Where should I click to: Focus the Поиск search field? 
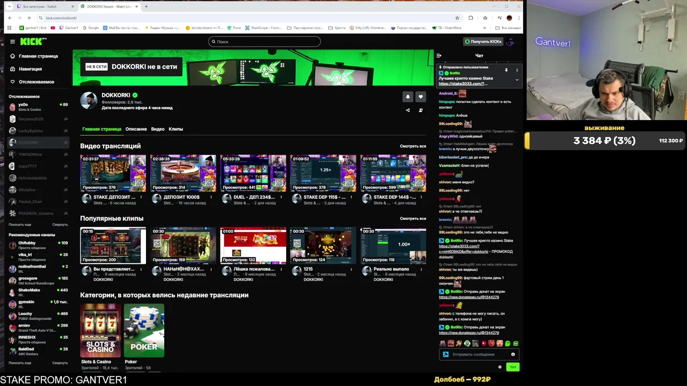click(x=264, y=41)
